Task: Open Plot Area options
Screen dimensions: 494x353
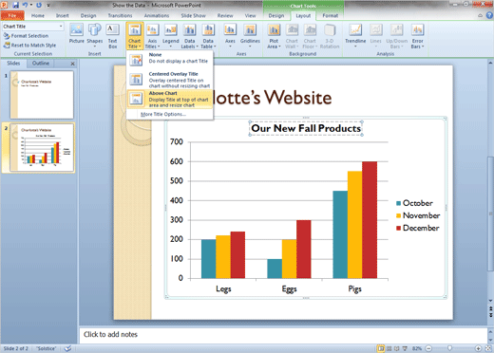Action: (x=274, y=35)
